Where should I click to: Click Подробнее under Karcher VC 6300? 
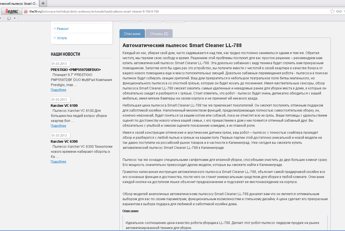(58, 161)
